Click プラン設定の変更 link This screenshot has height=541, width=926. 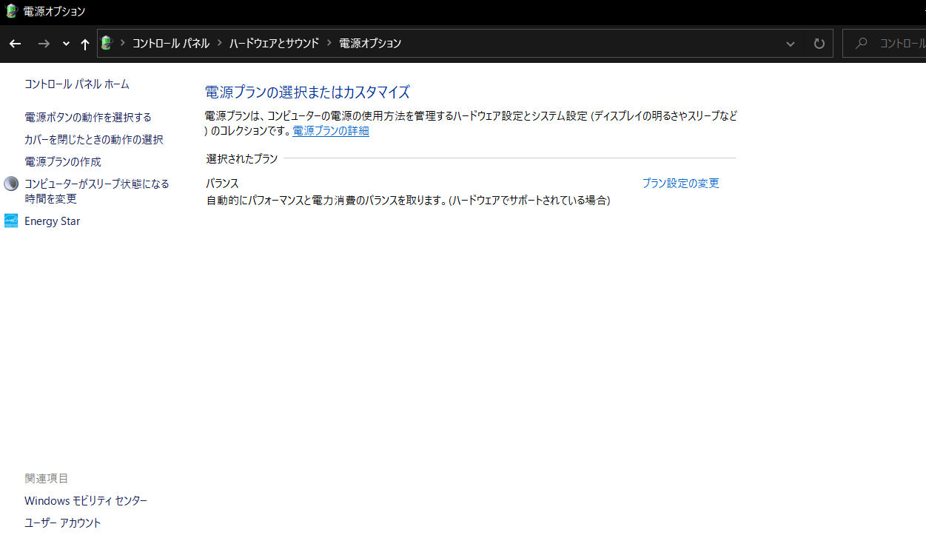[681, 183]
